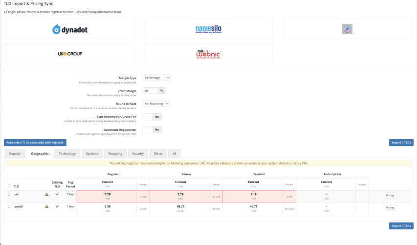The height and width of the screenshot is (245, 417).
Task: Open Pricing for the .uk row
Action: pyautogui.click(x=390, y=195)
